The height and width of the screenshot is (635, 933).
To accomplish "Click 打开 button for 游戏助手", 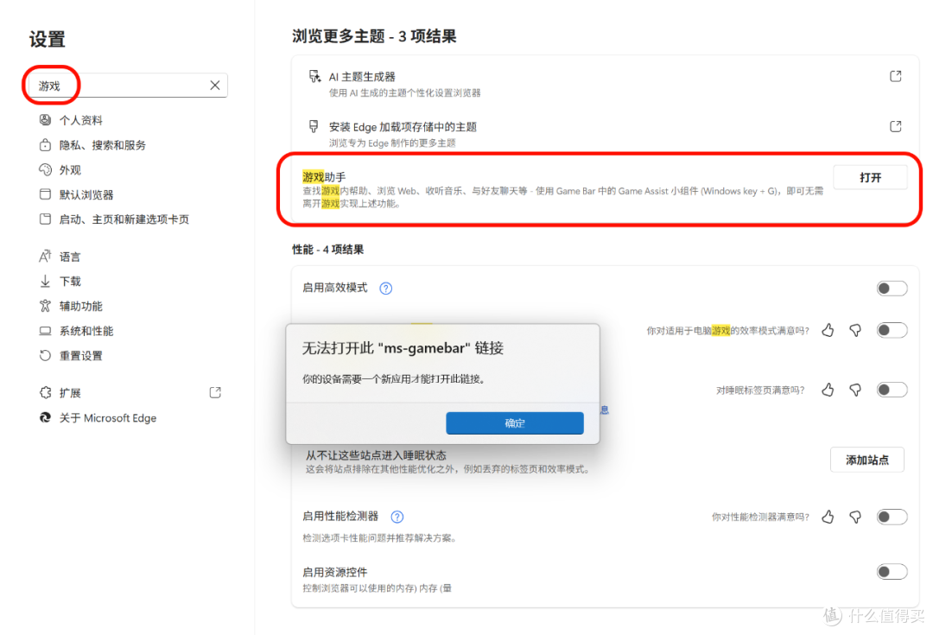I will (870, 177).
